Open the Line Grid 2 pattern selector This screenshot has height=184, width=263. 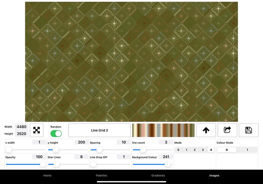(99, 130)
